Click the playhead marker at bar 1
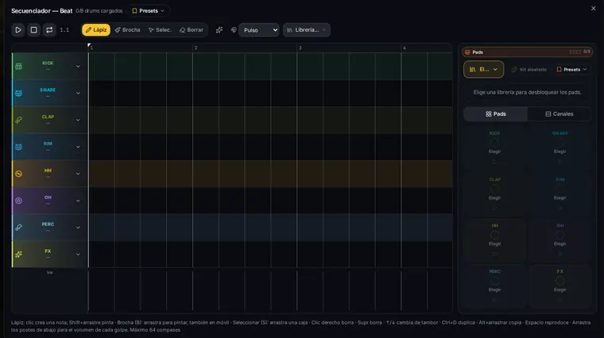The height and width of the screenshot is (338, 604). 89,46
